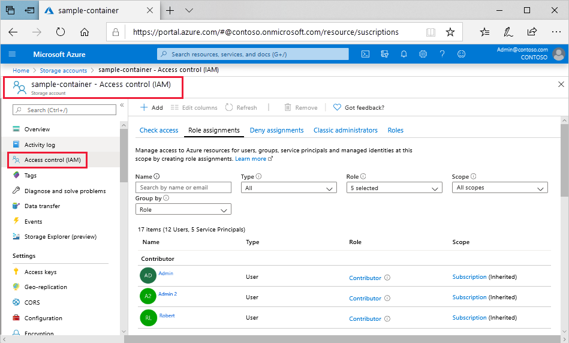Click info icon next to Name label
Viewport: 569px width, 343px height.
[x=156, y=176]
